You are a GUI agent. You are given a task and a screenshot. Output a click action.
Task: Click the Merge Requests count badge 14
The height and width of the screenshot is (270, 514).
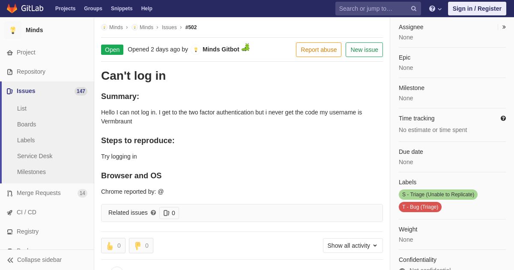(82, 193)
